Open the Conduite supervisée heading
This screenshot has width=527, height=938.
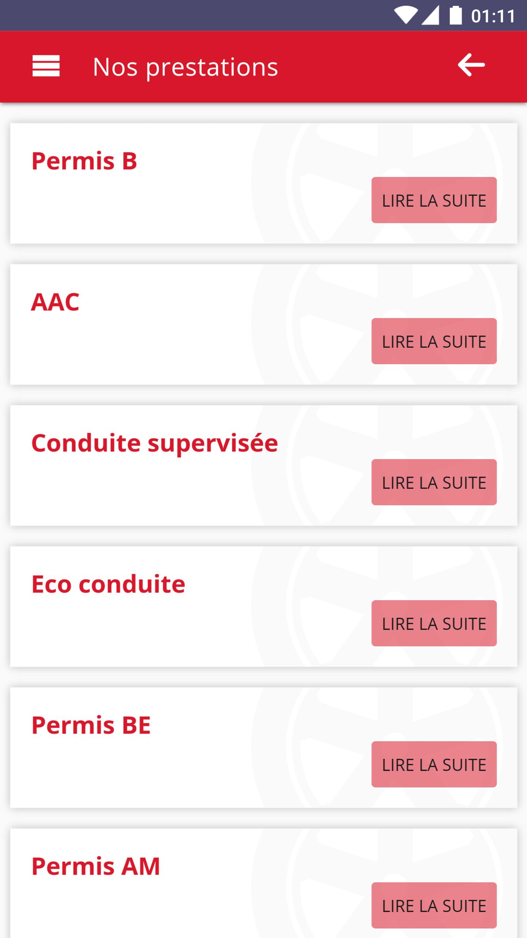tap(154, 443)
